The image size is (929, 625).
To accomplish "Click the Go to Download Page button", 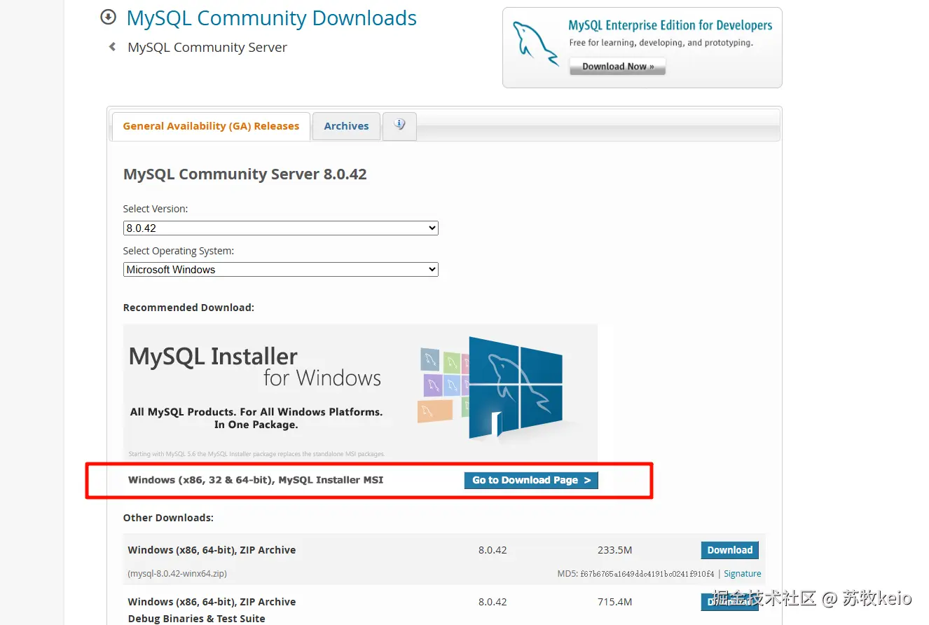I will pos(531,480).
